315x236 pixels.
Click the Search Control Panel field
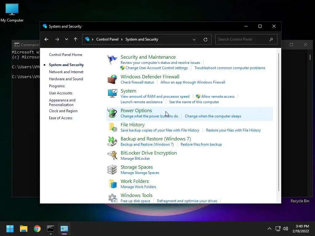246,39
